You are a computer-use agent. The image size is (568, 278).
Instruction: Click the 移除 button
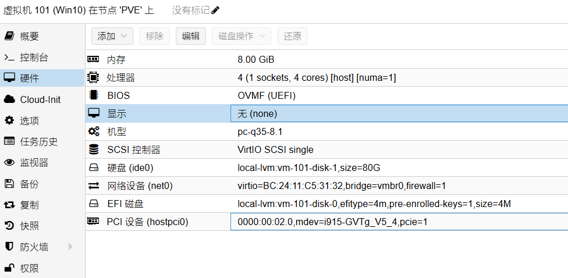coord(155,36)
